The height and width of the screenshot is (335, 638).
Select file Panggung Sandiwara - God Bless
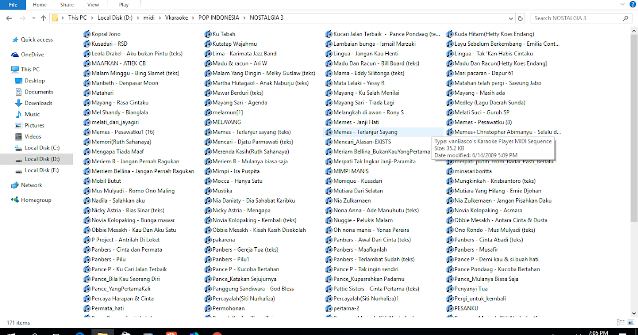point(253,289)
